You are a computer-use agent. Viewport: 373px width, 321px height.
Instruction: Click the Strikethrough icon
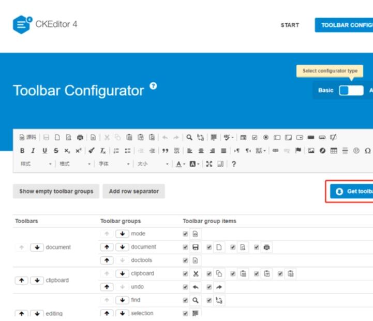pos(56,151)
